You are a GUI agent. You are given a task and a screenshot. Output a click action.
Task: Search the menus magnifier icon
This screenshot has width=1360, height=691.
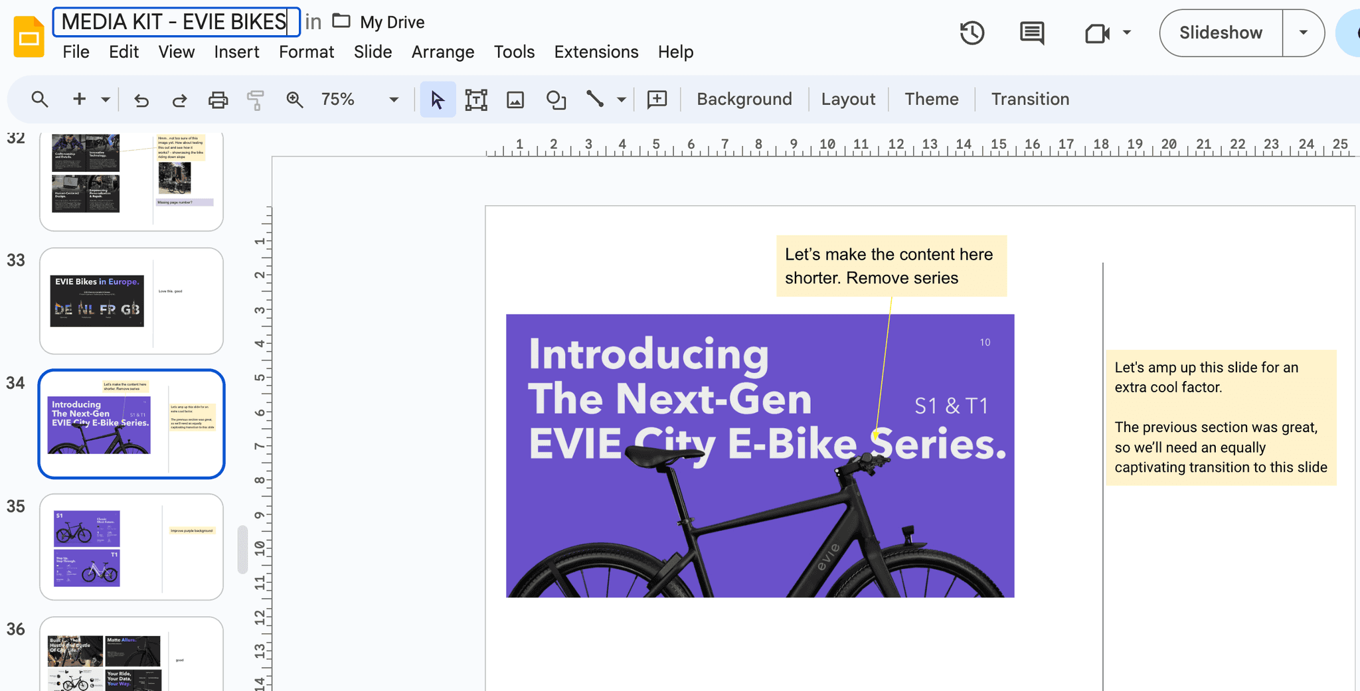click(x=40, y=100)
